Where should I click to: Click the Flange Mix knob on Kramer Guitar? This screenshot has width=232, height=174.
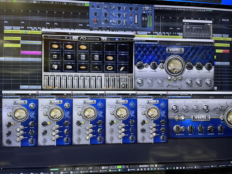(160, 82)
